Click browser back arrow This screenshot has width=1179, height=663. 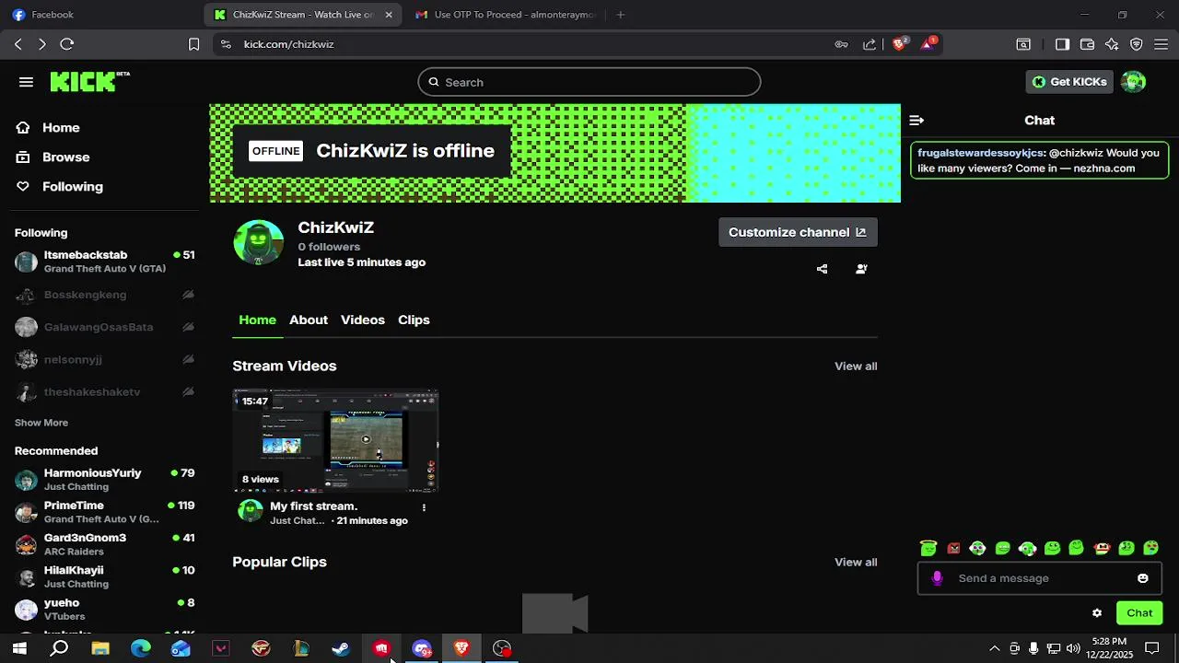[18, 44]
